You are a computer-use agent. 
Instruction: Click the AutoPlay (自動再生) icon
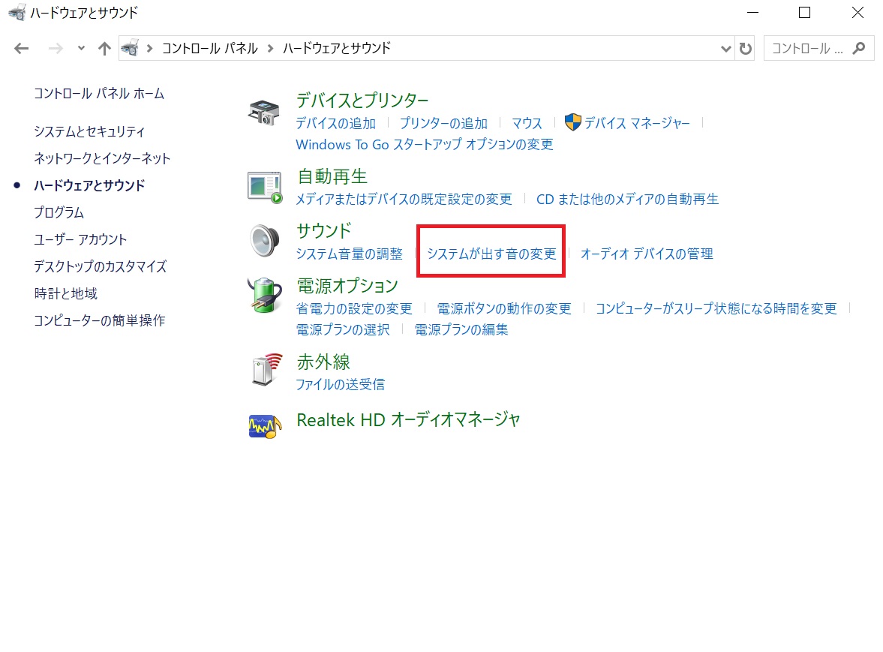tap(264, 187)
